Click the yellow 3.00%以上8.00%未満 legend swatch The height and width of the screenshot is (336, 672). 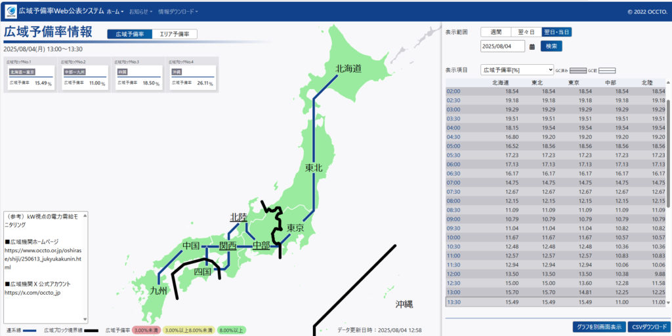coord(188,331)
